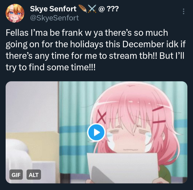Click the word 'December' in the tweet
The height and width of the screenshot is (190, 193).
143,44
